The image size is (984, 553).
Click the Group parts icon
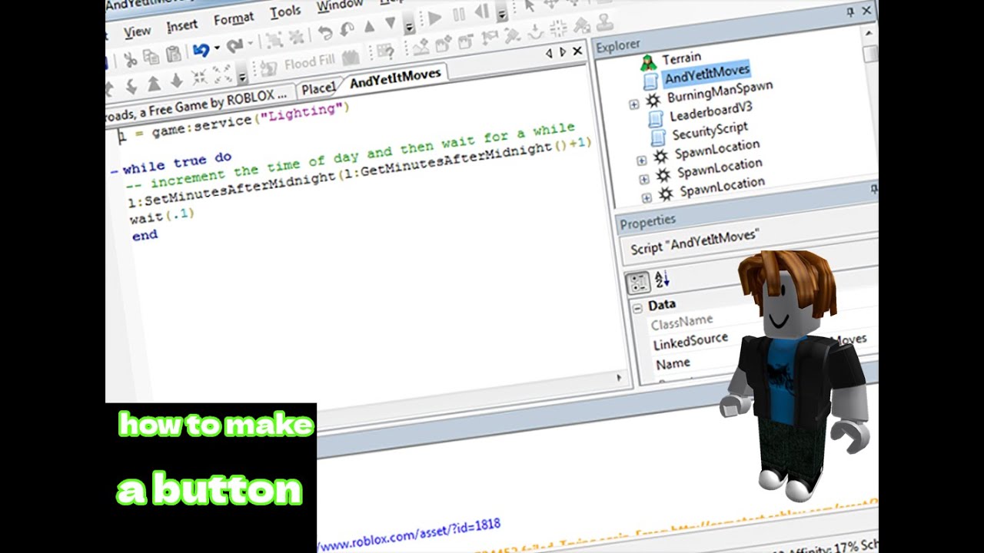click(x=275, y=41)
